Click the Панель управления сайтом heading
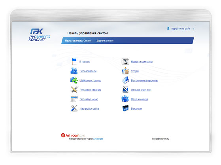The image size is (221, 165). (x=87, y=33)
